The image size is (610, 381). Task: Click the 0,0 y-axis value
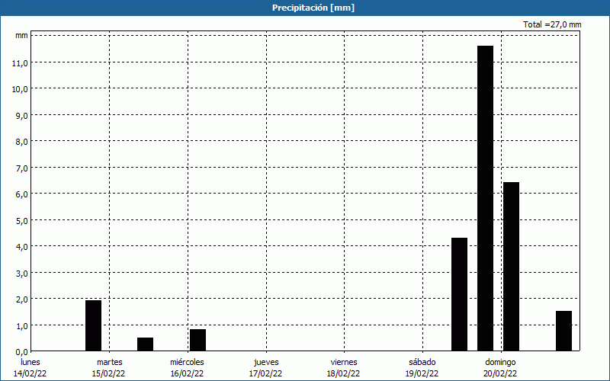coord(21,351)
